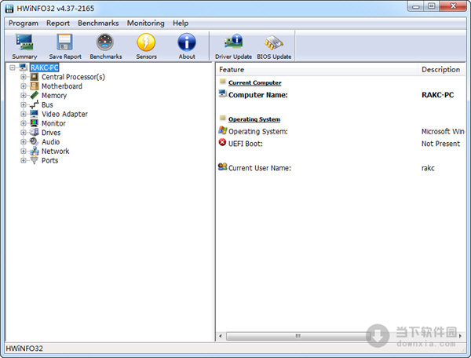
Task: Expand the Video Adapter node
Action: click(x=23, y=114)
